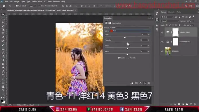Toggle adjustment visibility eye in Properties panel
The width and height of the screenshot is (199, 112).
[145, 83]
